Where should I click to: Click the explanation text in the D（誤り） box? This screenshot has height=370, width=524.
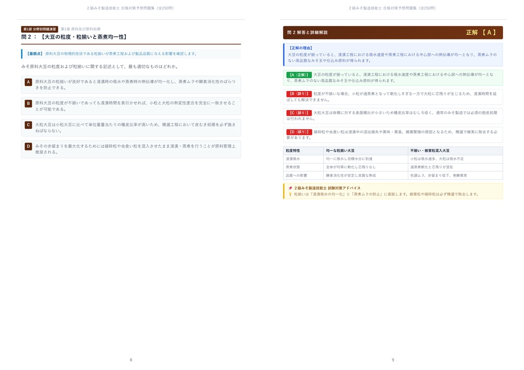(391, 135)
